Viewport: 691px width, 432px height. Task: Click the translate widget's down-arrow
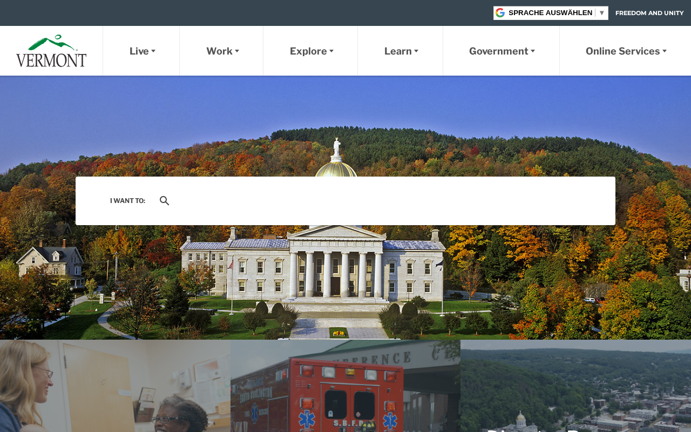602,13
